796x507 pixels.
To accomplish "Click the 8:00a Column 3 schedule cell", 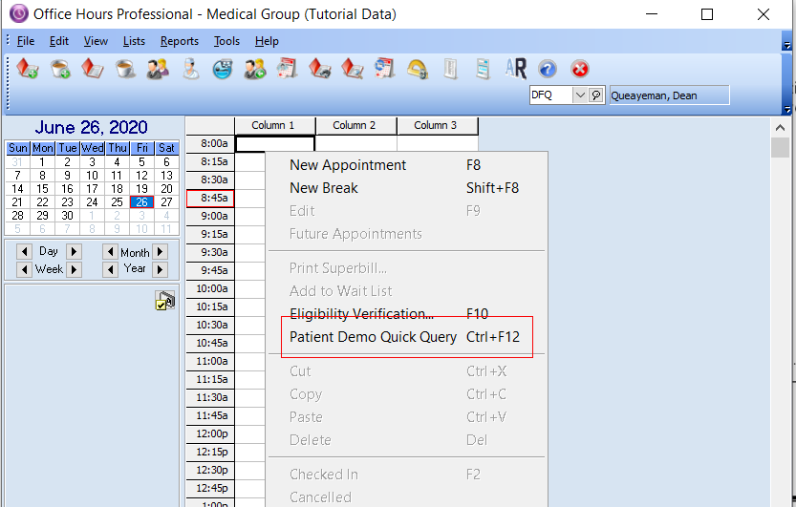I will click(437, 144).
